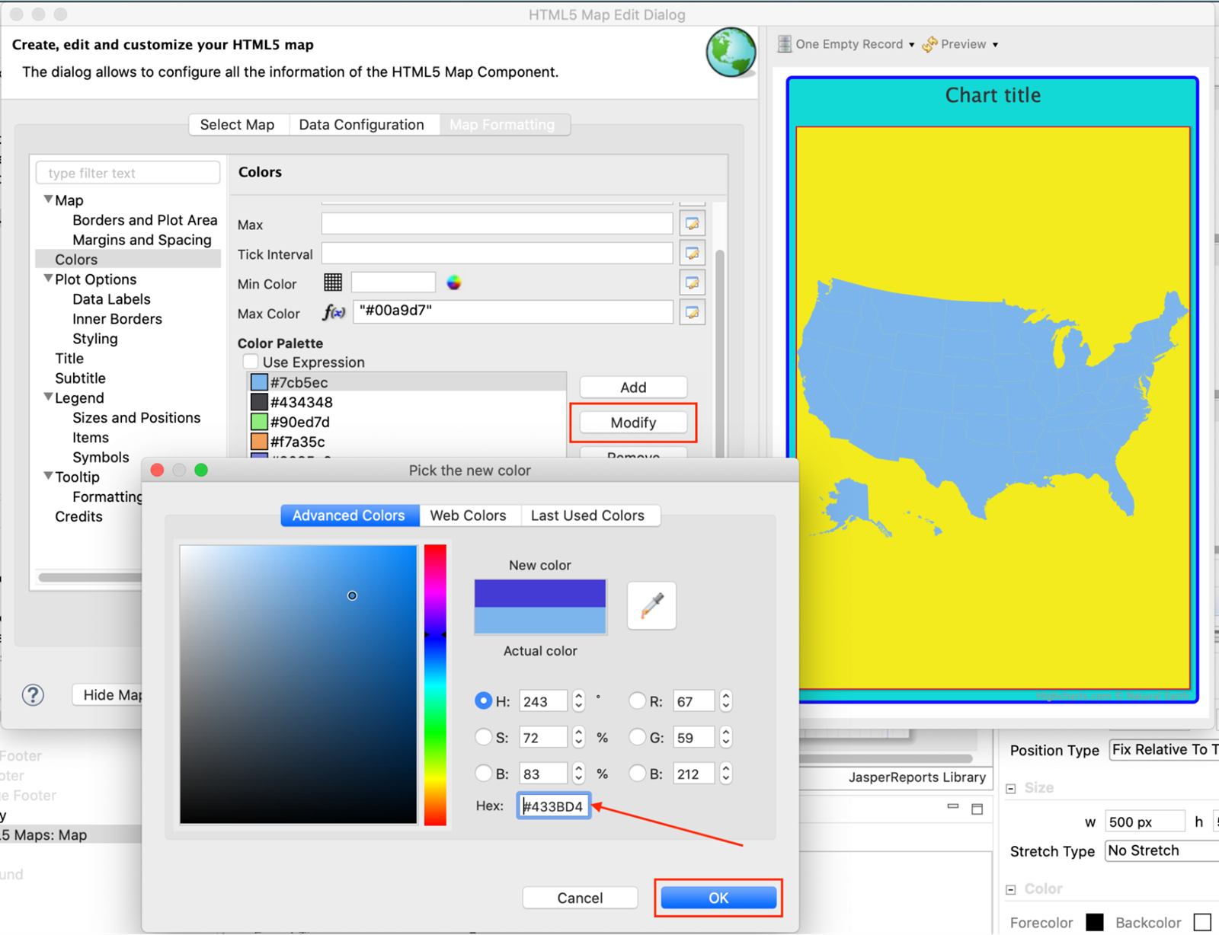Collapse the Legend tree node

[x=48, y=397]
